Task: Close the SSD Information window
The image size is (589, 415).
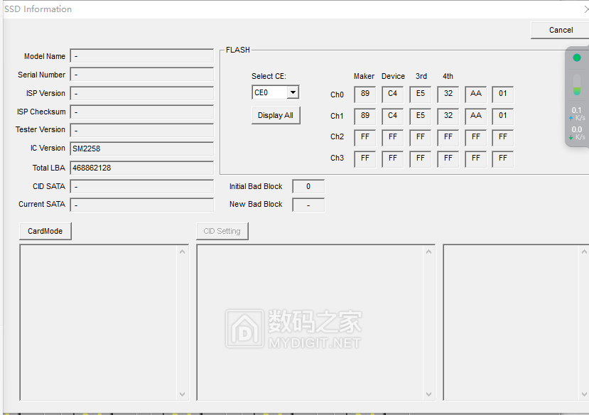Action: tap(585, 9)
